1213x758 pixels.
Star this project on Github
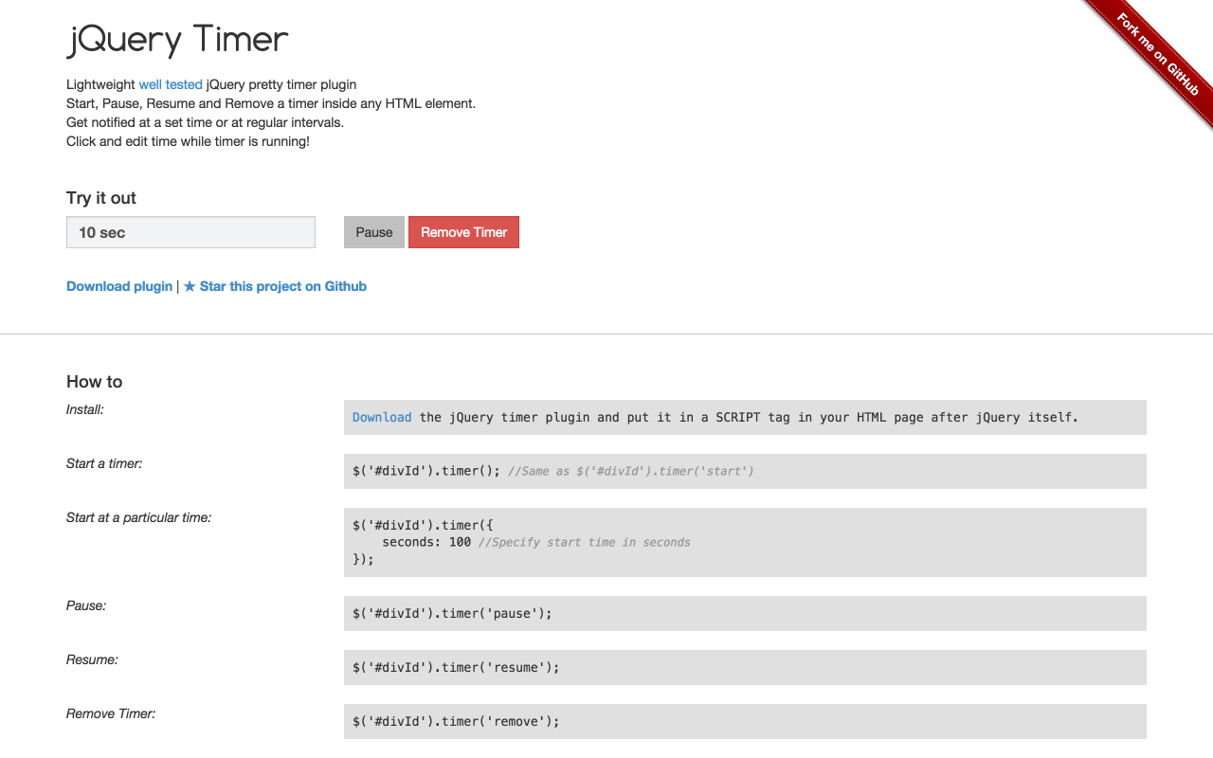click(281, 286)
